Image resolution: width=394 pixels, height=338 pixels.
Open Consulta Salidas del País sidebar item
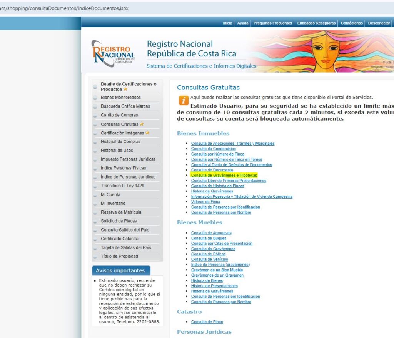125,230
